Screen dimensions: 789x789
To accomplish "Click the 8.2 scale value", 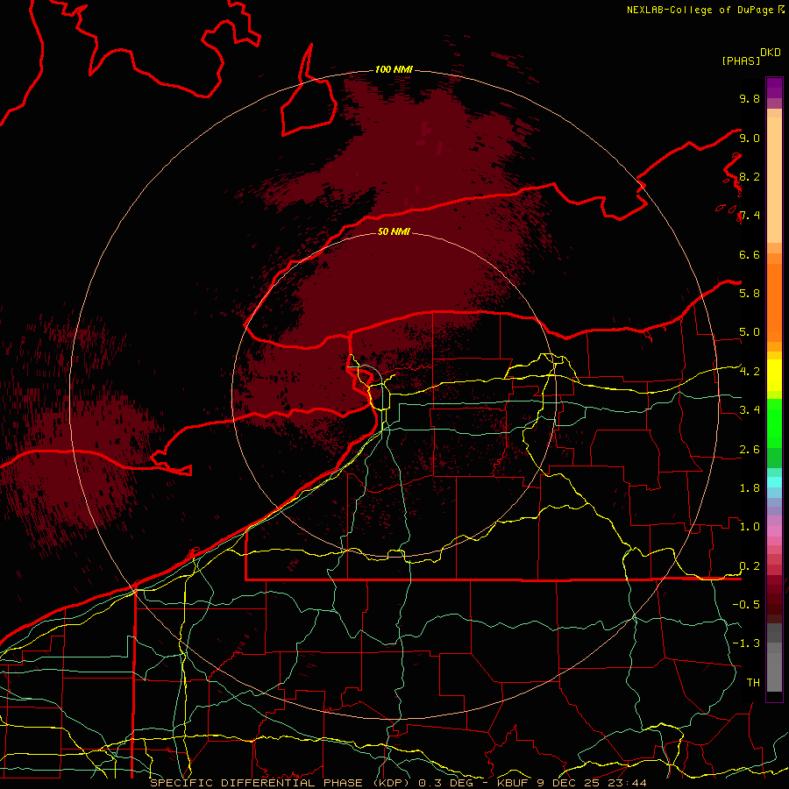I will point(750,176).
